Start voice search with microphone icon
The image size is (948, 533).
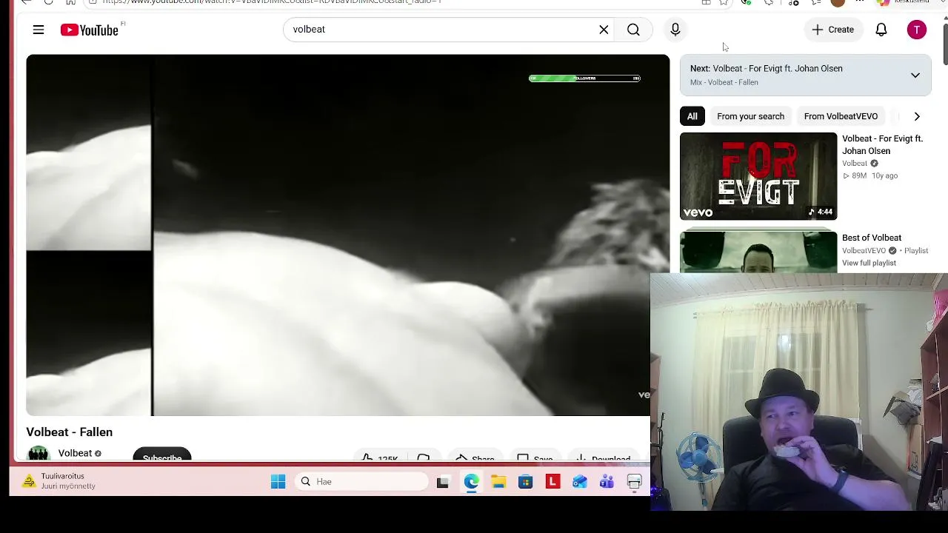click(675, 30)
